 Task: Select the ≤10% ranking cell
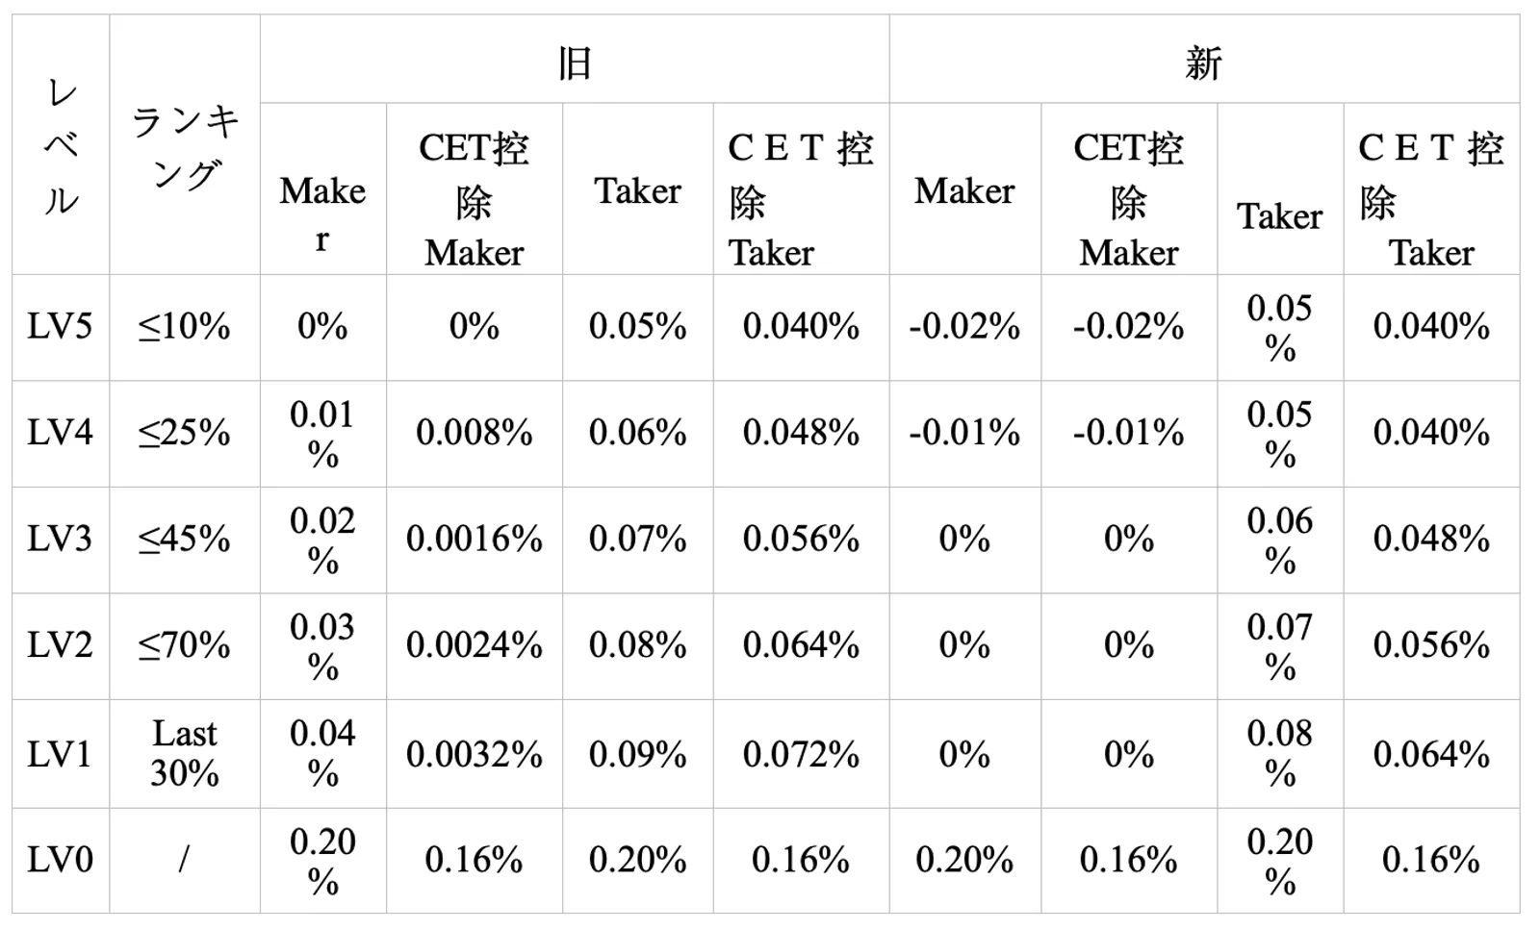(185, 326)
